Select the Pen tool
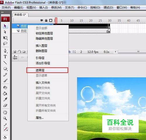 5,51
